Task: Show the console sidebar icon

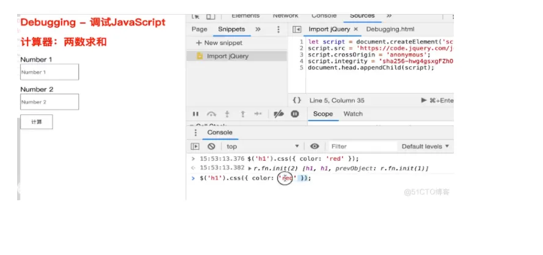Action: click(195, 146)
